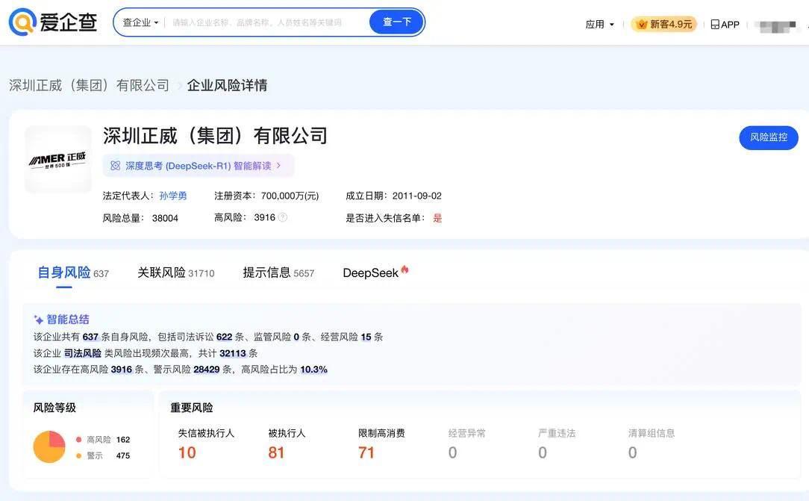Click the 严重违法 count 0
This screenshot has width=809, height=501.
[x=543, y=452]
